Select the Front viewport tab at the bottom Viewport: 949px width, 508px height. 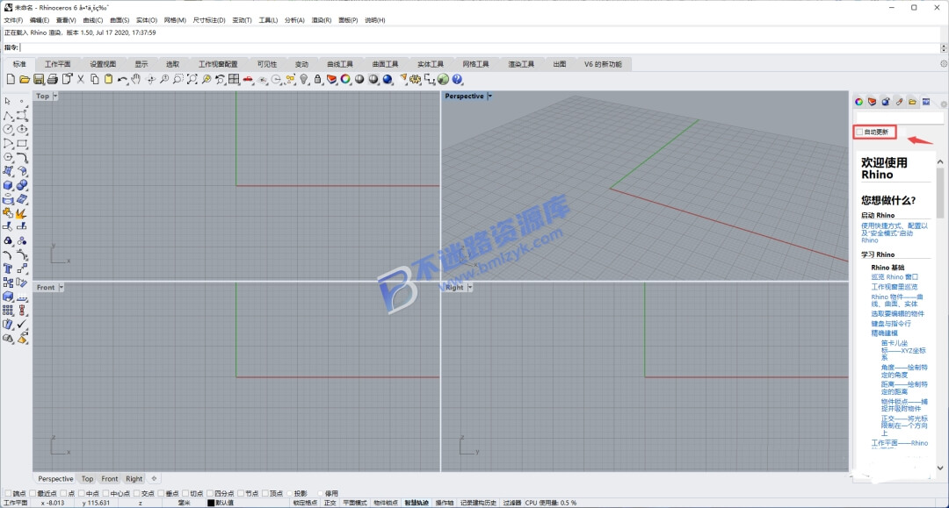pyautogui.click(x=110, y=479)
